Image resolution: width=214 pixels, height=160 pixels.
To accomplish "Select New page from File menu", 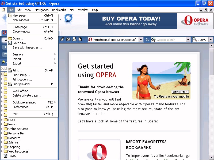I will click(32, 15).
